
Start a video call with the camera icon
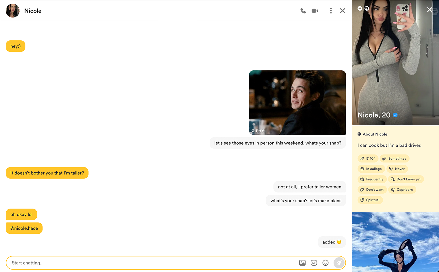tap(315, 11)
